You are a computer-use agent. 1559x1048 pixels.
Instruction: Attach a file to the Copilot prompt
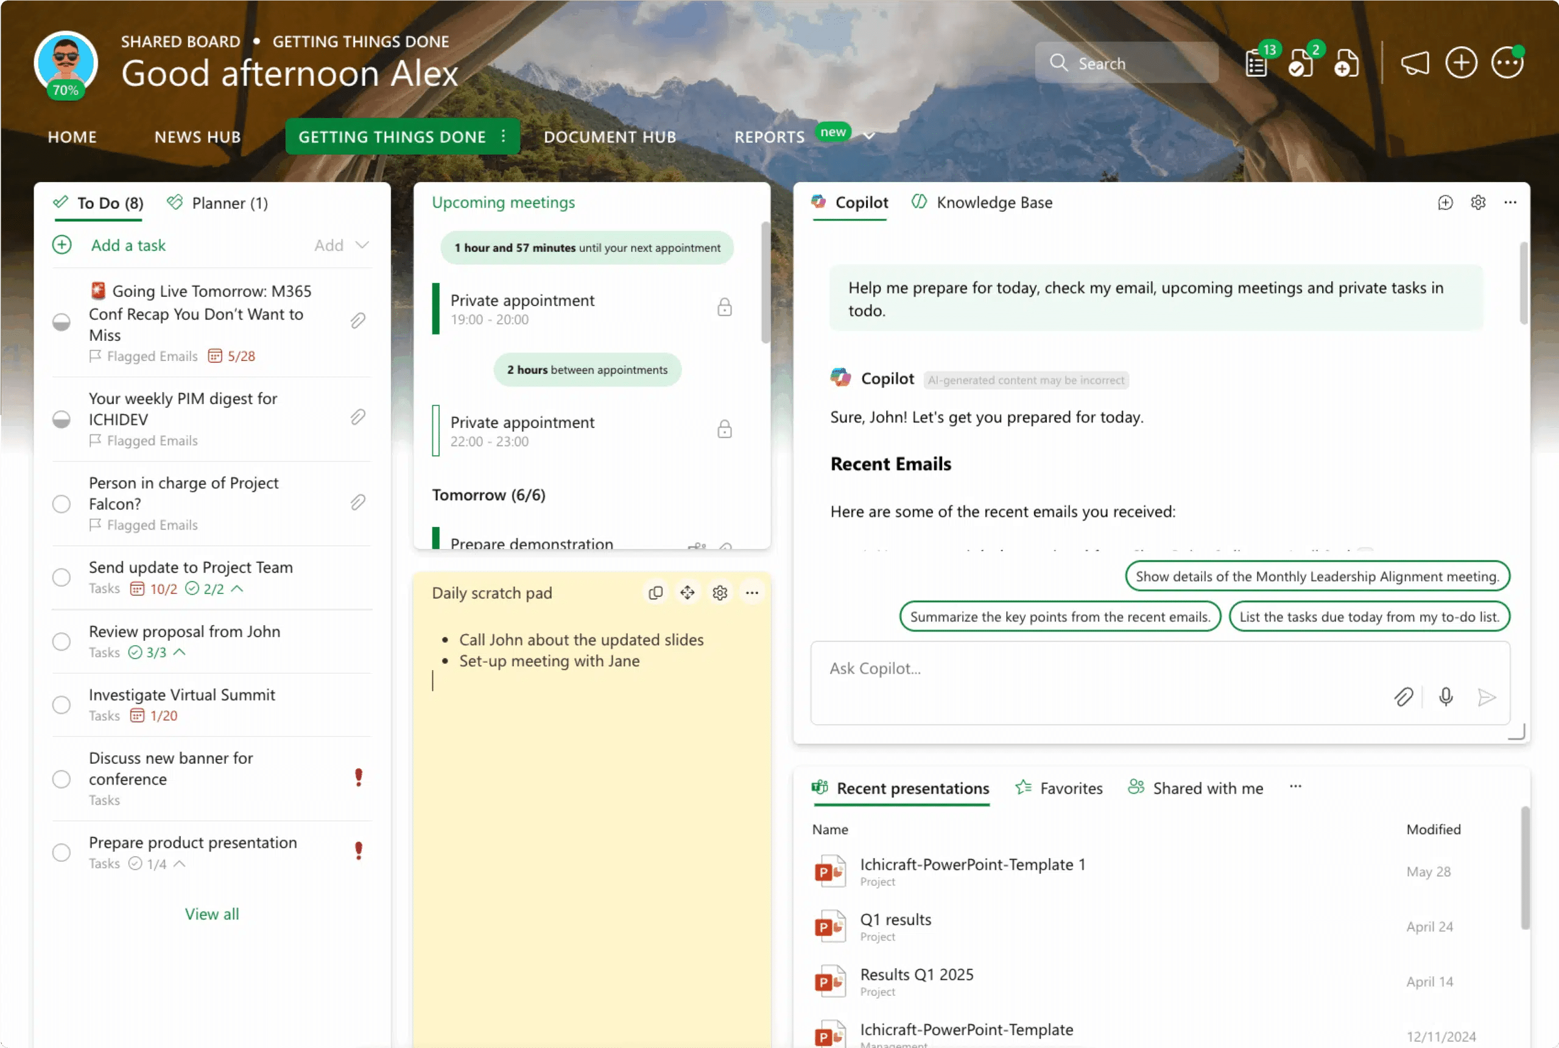[x=1404, y=697]
